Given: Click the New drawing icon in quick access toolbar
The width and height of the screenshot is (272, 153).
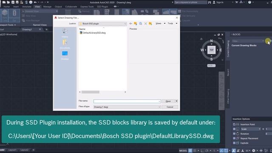Looking at the screenshot, I should [x=4, y=2].
